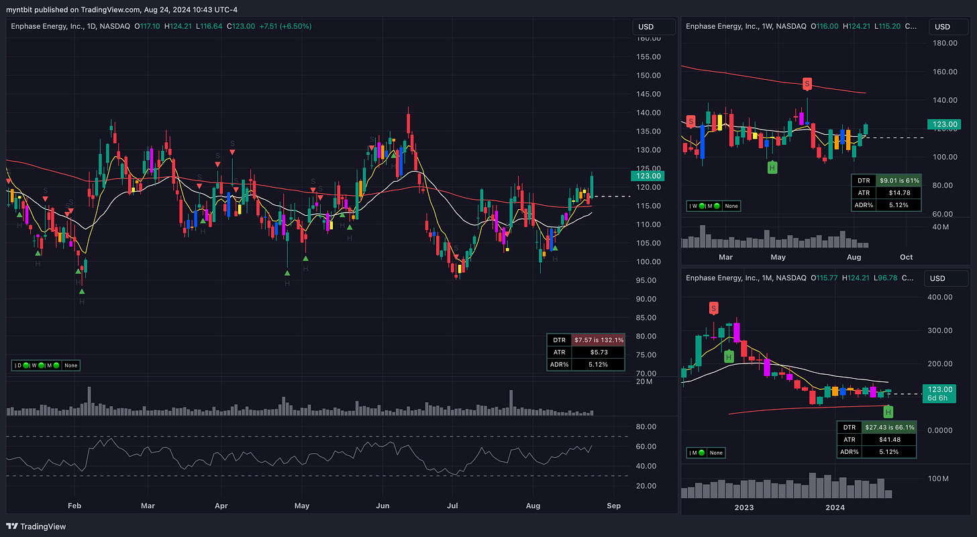Click the 2023 label on monthly time axis
Screen dimensions: 977x537
point(744,508)
